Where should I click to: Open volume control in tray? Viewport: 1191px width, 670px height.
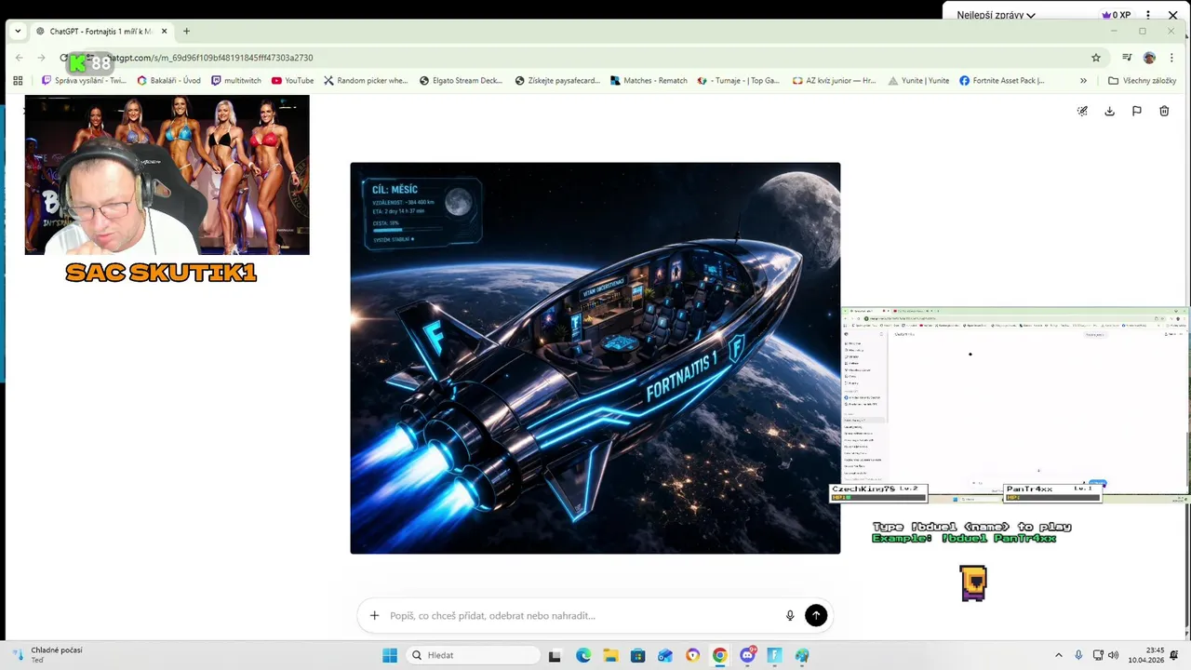(1113, 655)
